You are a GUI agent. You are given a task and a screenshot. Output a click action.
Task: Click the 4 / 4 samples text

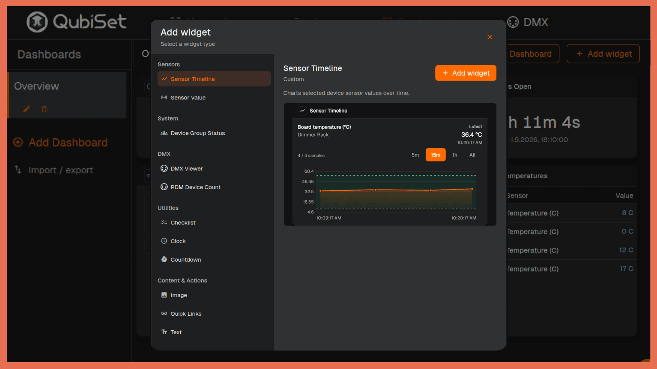pos(311,155)
